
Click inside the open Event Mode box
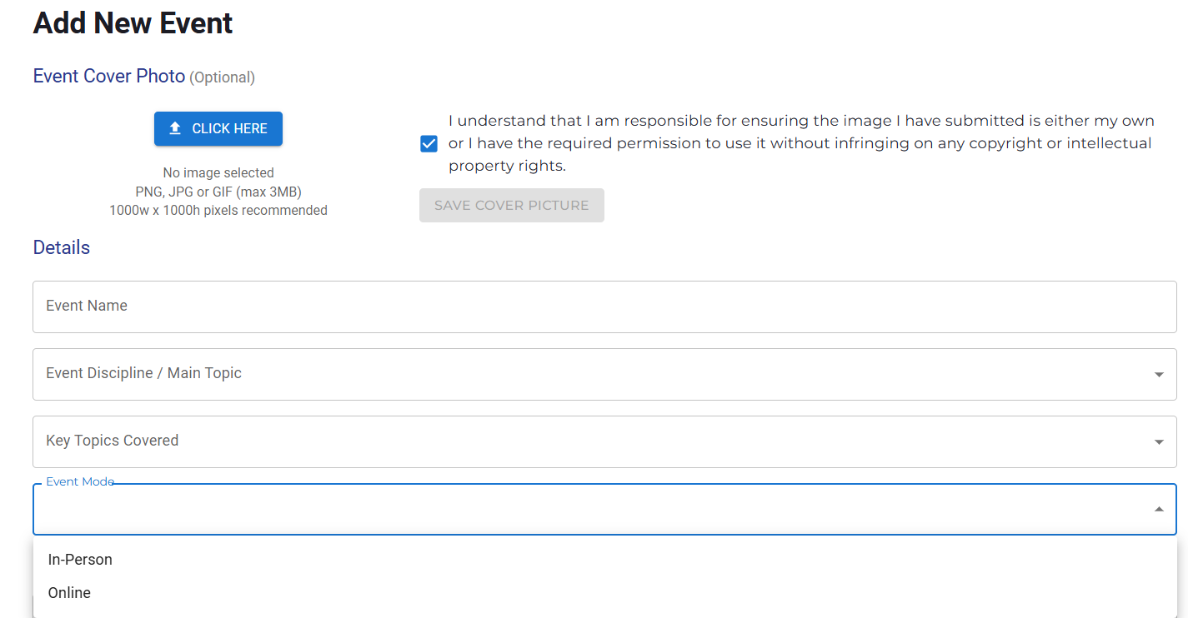[584, 510]
